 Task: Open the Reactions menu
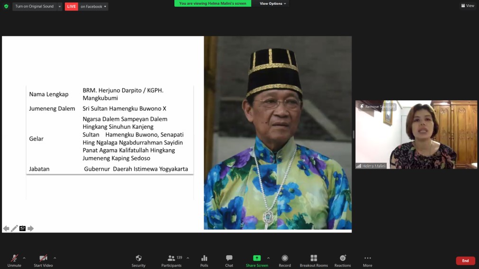(343, 259)
